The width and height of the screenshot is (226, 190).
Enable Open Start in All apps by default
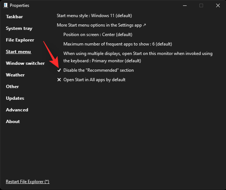(91, 80)
